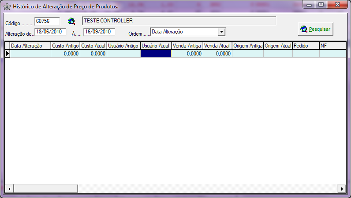Click the product search globe icon beside Código
Screen dimensions: 351x198
tap(71, 21)
